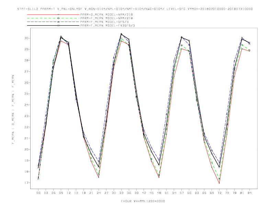Click forecast-hour axis tick 09
This screenshot has height=210, width=272.
pos(61,193)
